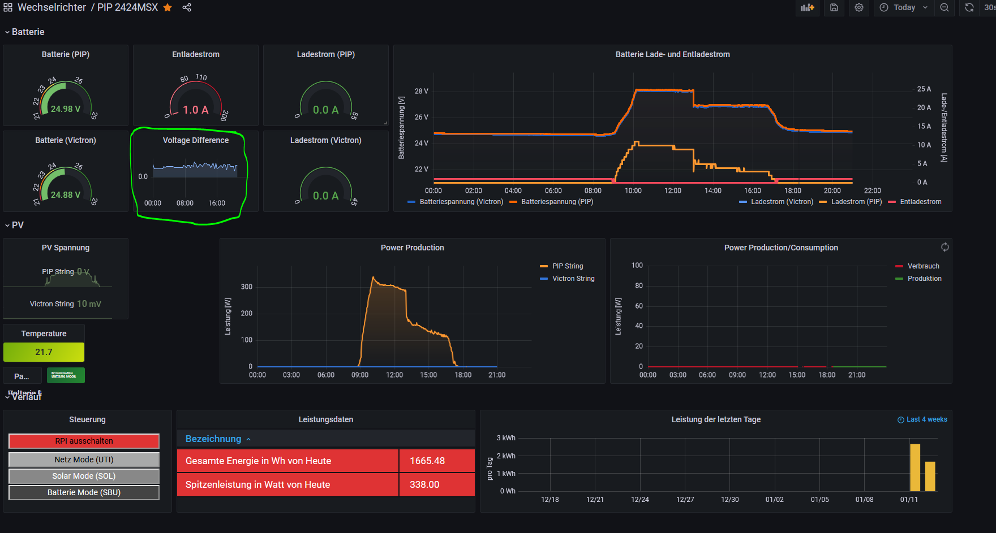The image size is (996, 533).
Task: Click the Last 4 weeks time override
Action: point(922,419)
